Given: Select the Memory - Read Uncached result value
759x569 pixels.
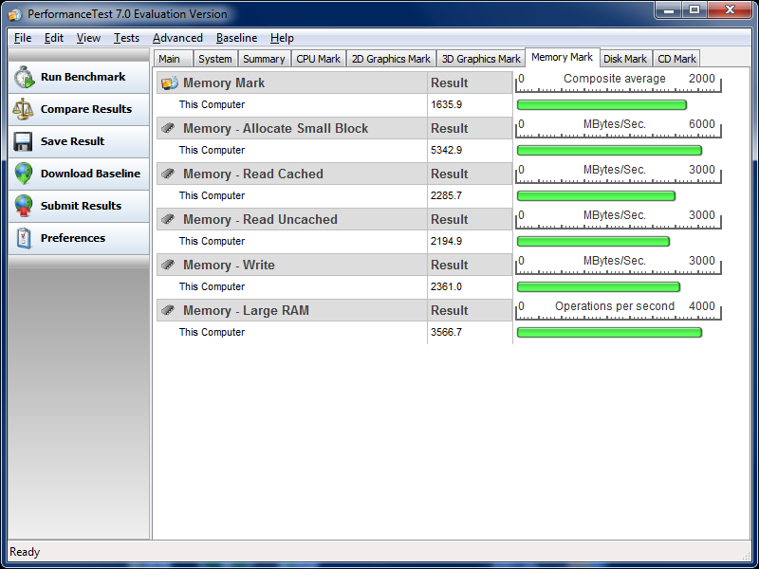Looking at the screenshot, I should tap(446, 242).
